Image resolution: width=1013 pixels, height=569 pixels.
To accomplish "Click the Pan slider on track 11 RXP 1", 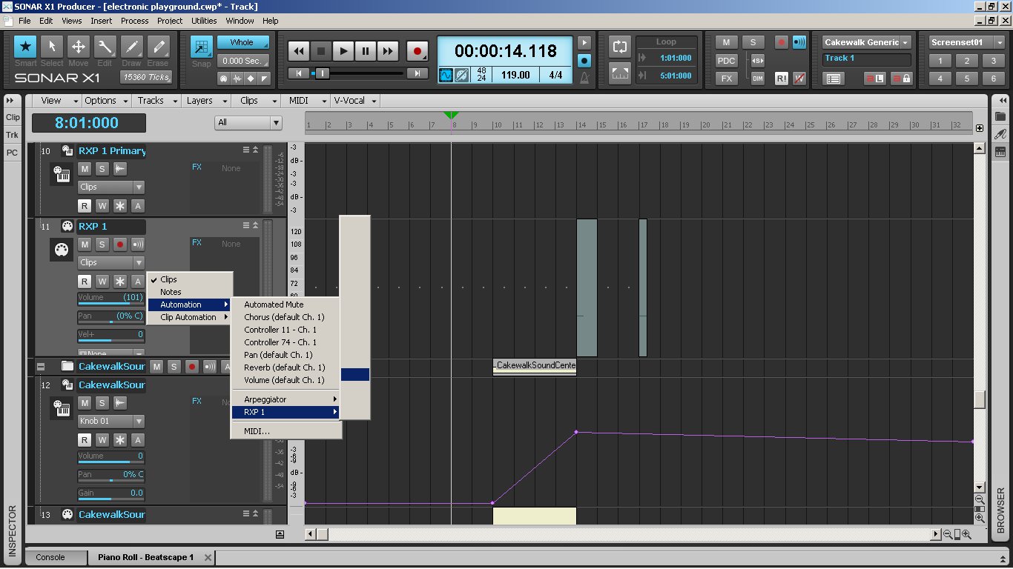I will pyautogui.click(x=111, y=317).
